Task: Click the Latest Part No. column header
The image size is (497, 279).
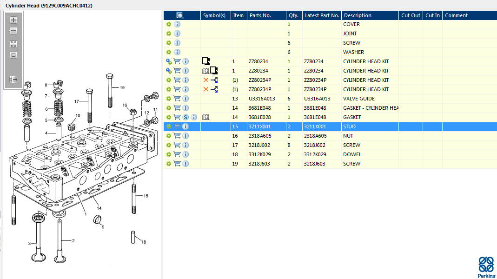Action: (x=322, y=15)
